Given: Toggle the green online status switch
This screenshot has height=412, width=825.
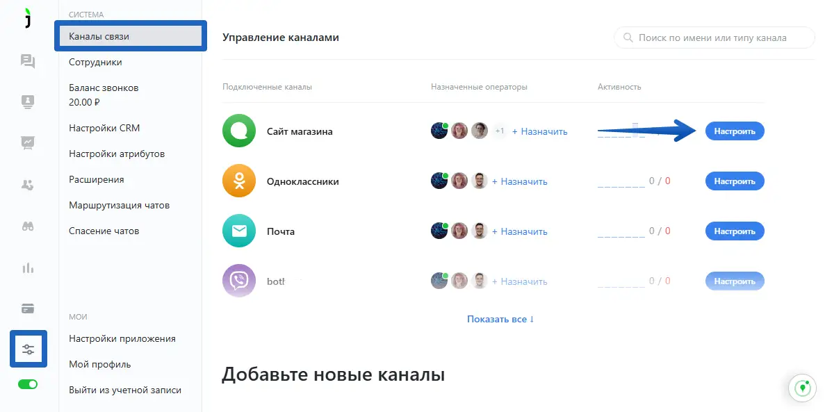Looking at the screenshot, I should point(28,384).
